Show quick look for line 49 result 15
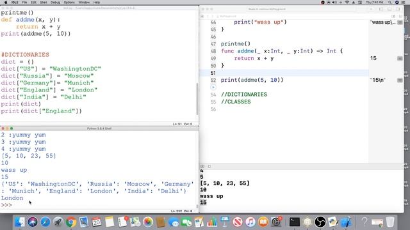This screenshot has width=410, height=230. (x=400, y=58)
